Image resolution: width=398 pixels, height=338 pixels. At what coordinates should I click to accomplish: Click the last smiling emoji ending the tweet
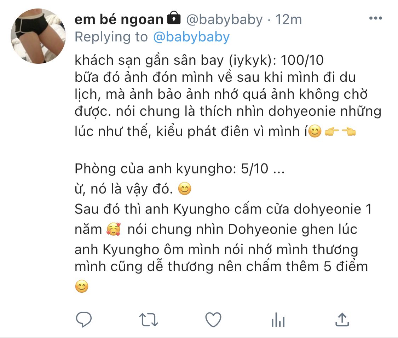coord(82,286)
